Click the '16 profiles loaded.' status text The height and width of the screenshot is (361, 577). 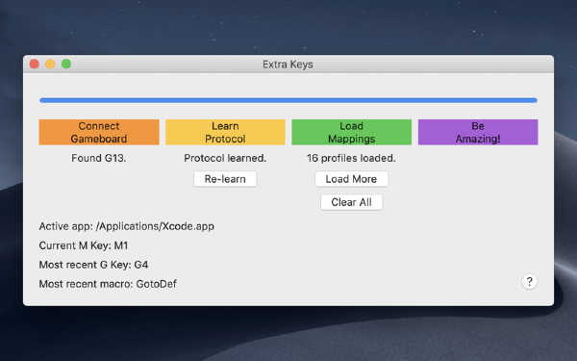click(351, 158)
